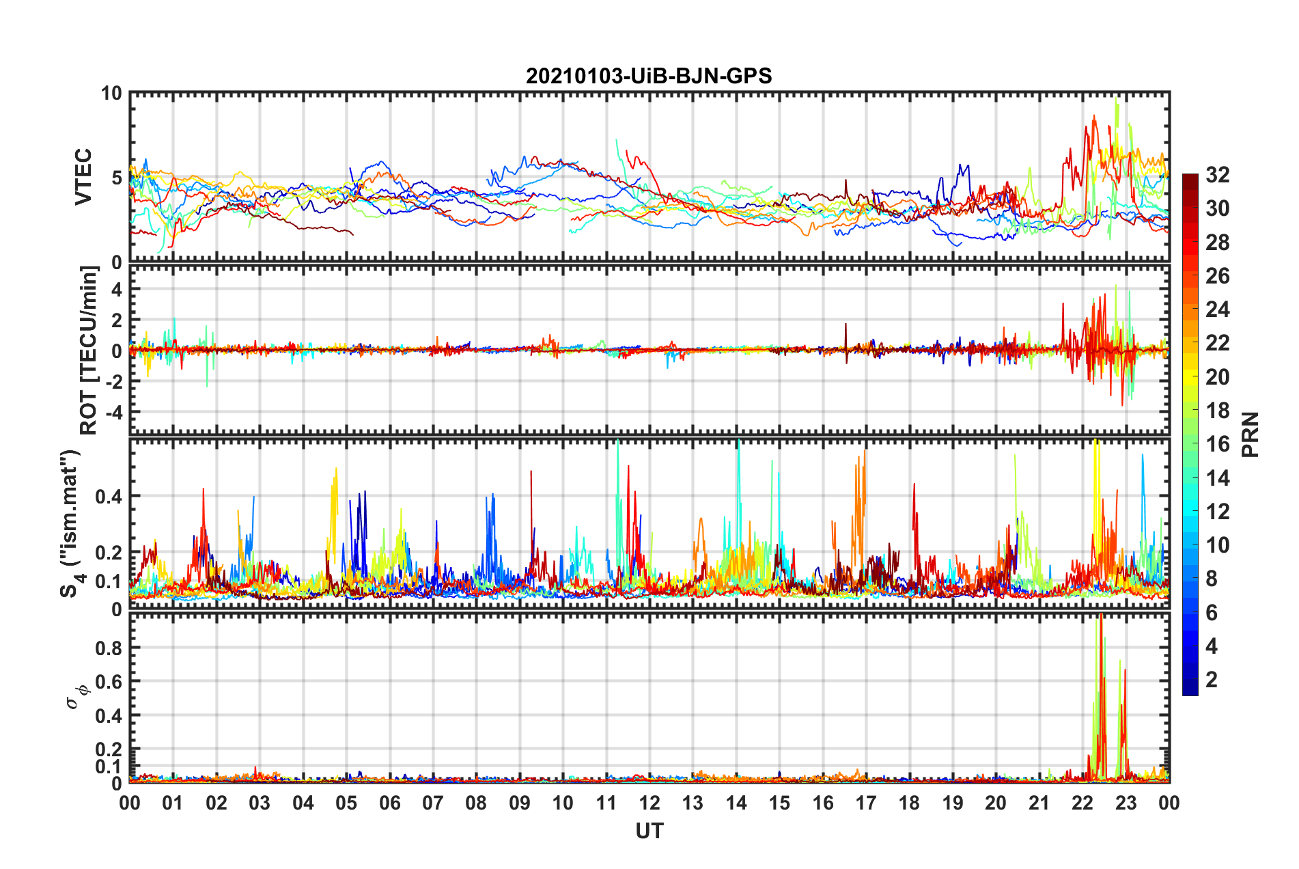Viewport: 1299px width, 869px height.
Task: Select UT axis tick label 05
Action: 346,803
